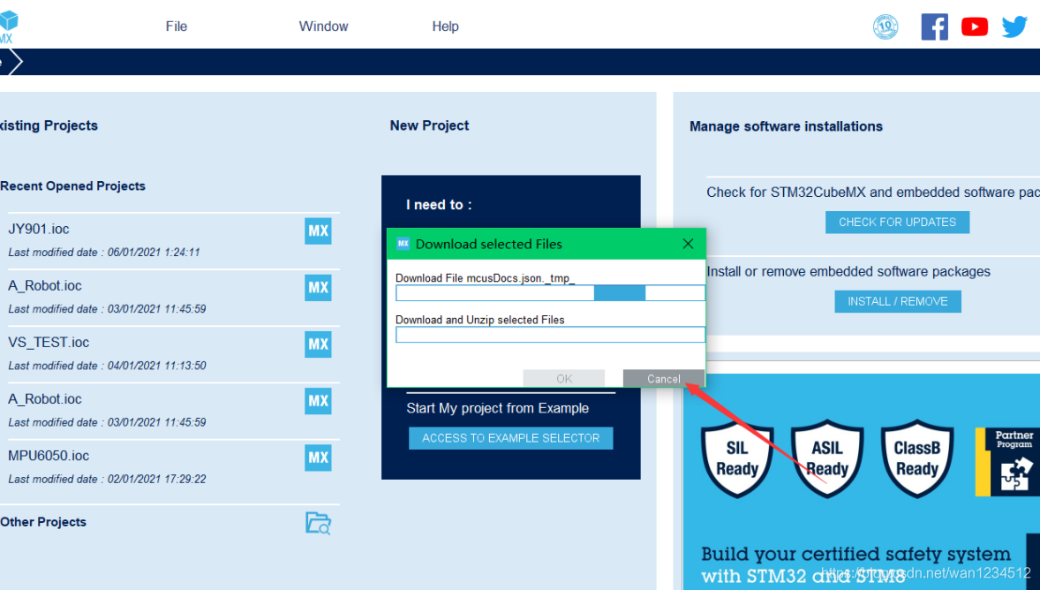Open the Twitter icon in the header
The image size is (1040, 590).
(x=1014, y=26)
